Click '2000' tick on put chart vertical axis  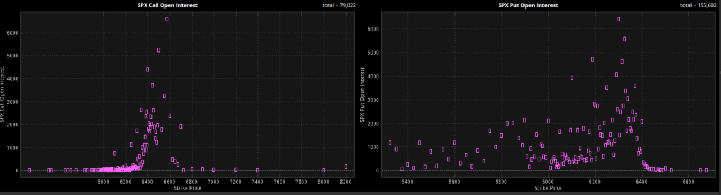point(373,123)
